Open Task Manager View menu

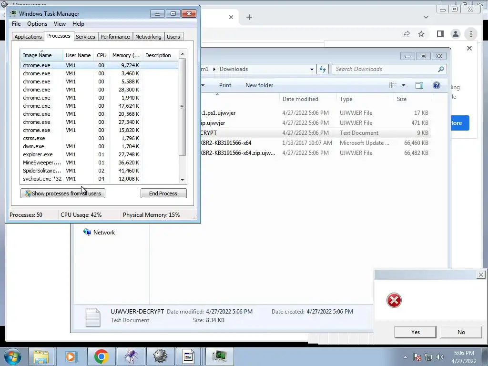(60, 24)
